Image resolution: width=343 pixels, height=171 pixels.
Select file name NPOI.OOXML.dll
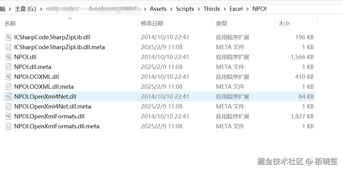[36, 77]
